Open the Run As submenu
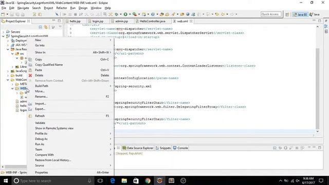 70,144
